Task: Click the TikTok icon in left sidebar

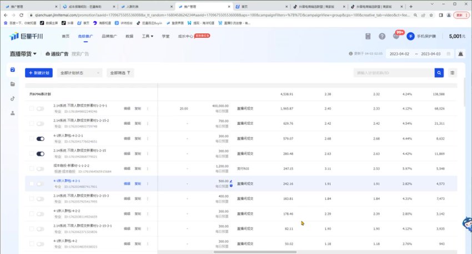Action: 12,99
